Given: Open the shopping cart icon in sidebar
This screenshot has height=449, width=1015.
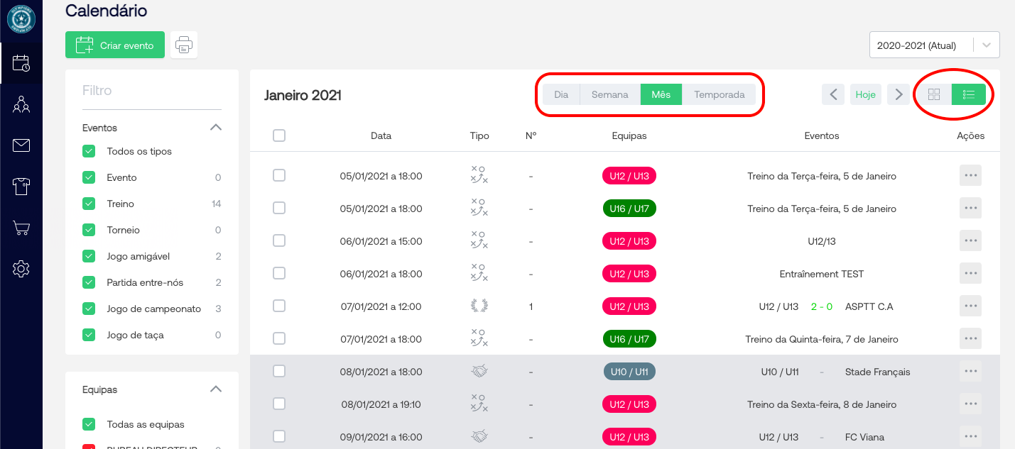Looking at the screenshot, I should (x=21, y=228).
